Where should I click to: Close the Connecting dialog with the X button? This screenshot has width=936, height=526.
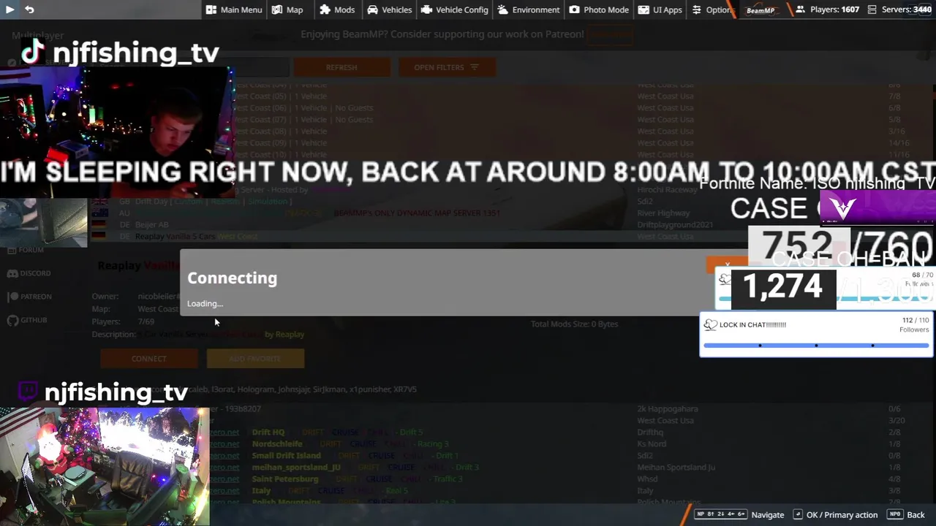(727, 264)
